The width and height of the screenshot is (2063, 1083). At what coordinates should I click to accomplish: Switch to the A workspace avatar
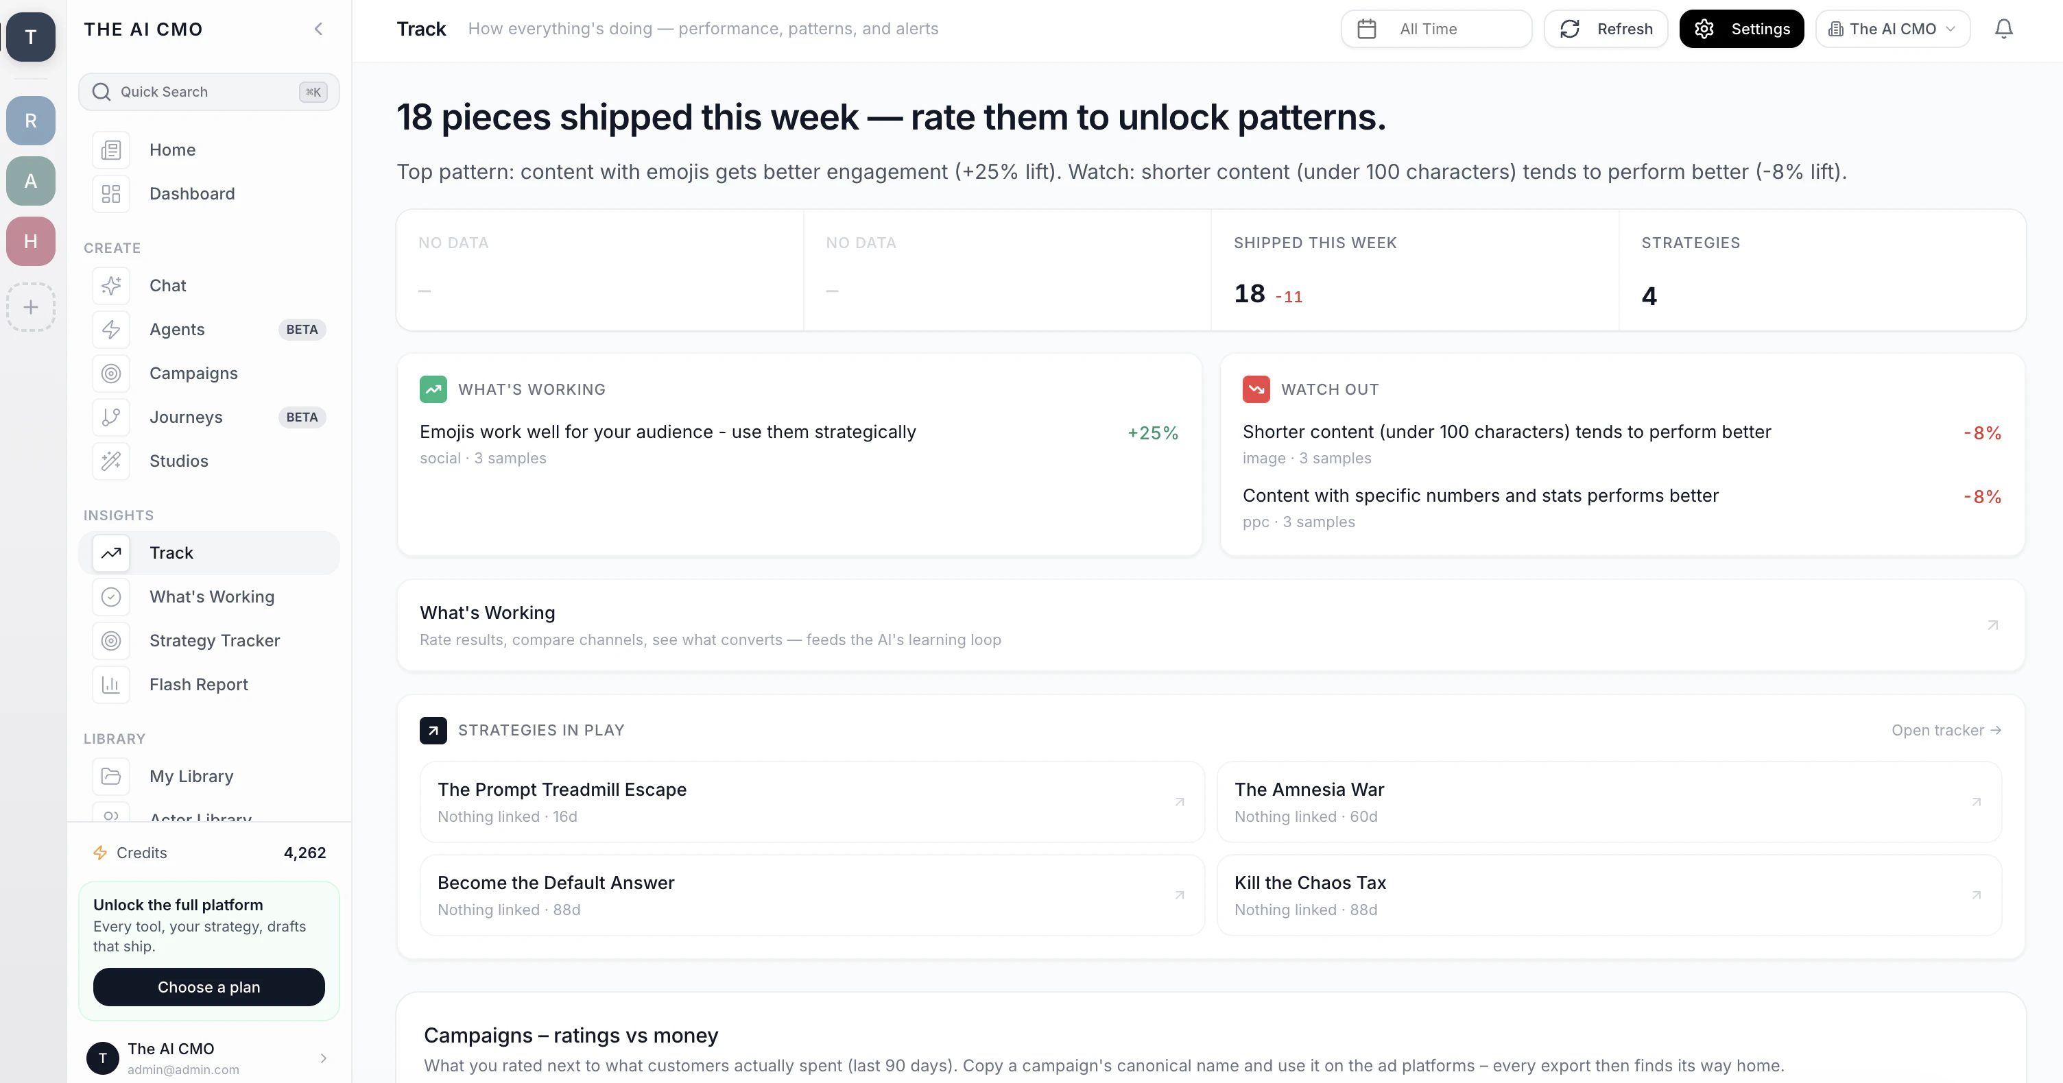[x=30, y=181]
